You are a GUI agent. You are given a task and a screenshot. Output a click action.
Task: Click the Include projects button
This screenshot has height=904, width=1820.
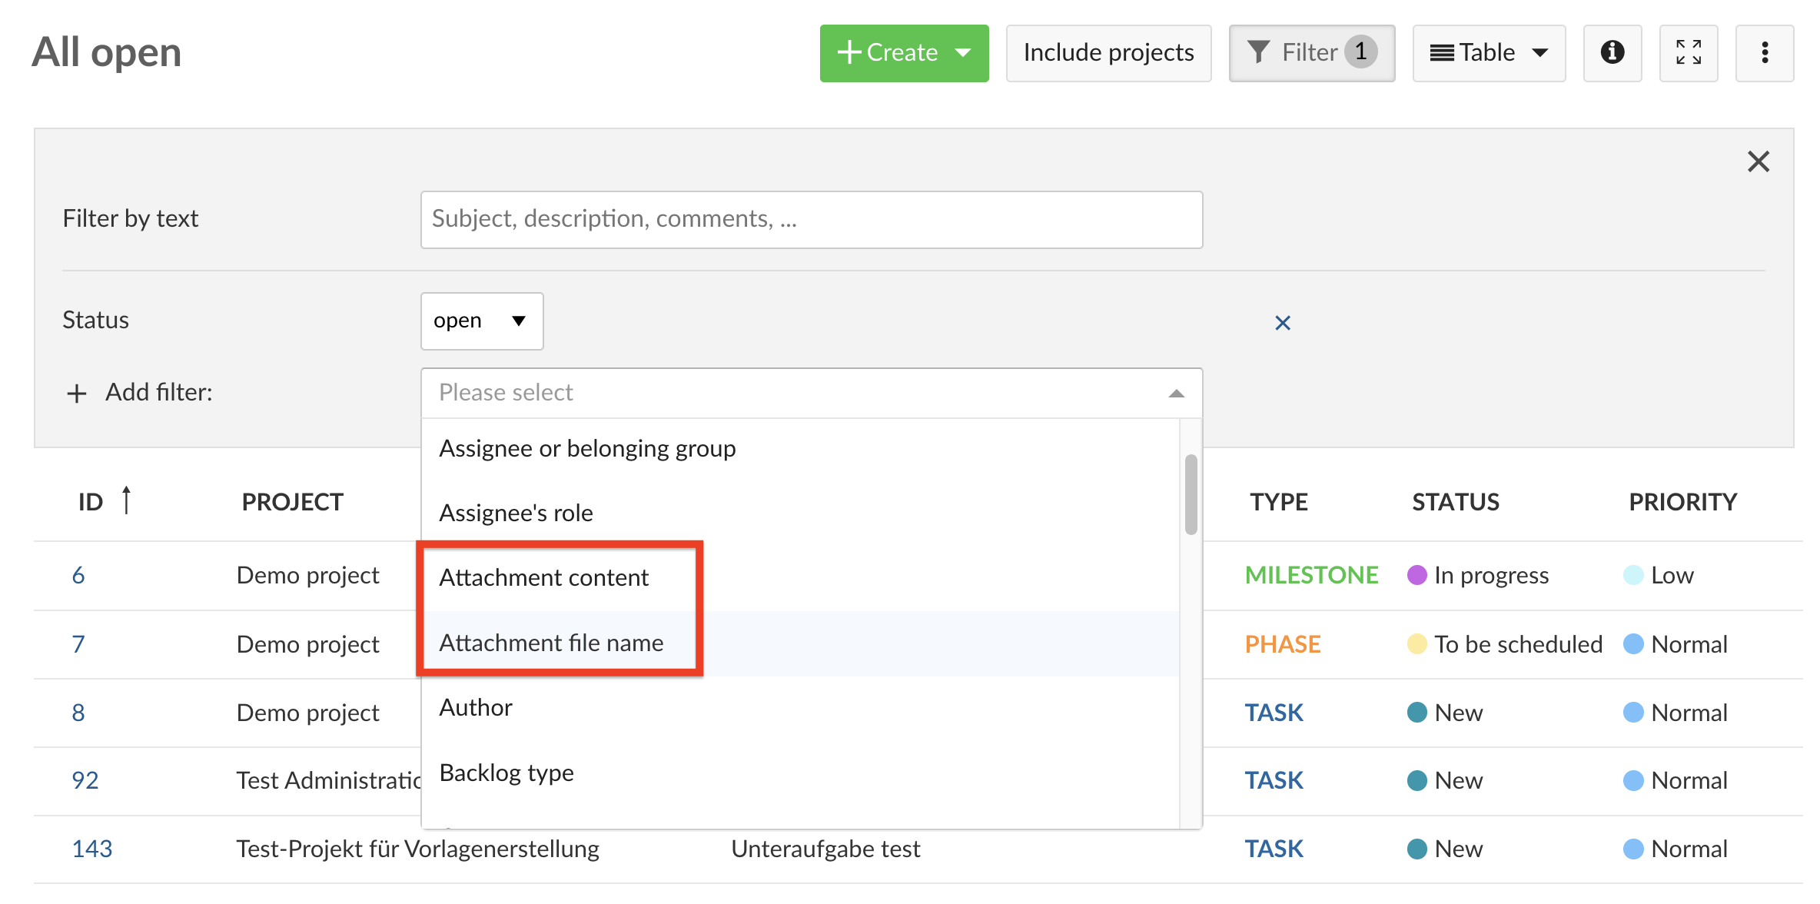click(1108, 52)
